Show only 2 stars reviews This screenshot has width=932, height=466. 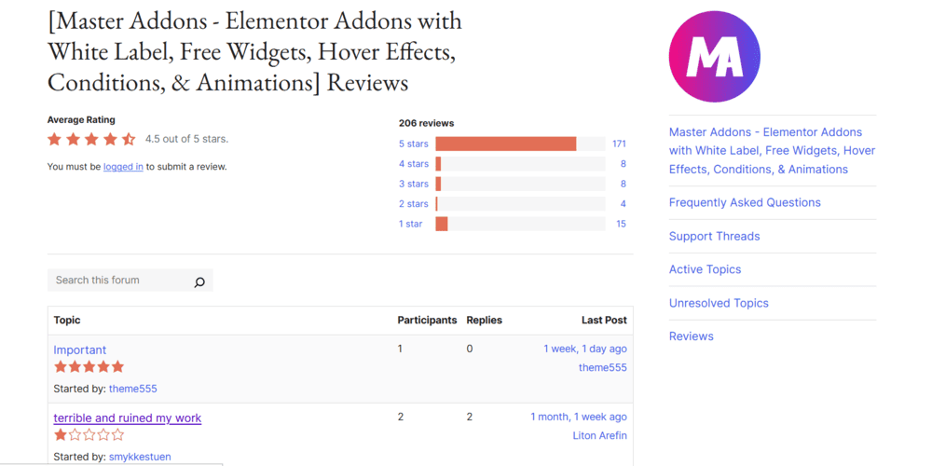click(414, 204)
